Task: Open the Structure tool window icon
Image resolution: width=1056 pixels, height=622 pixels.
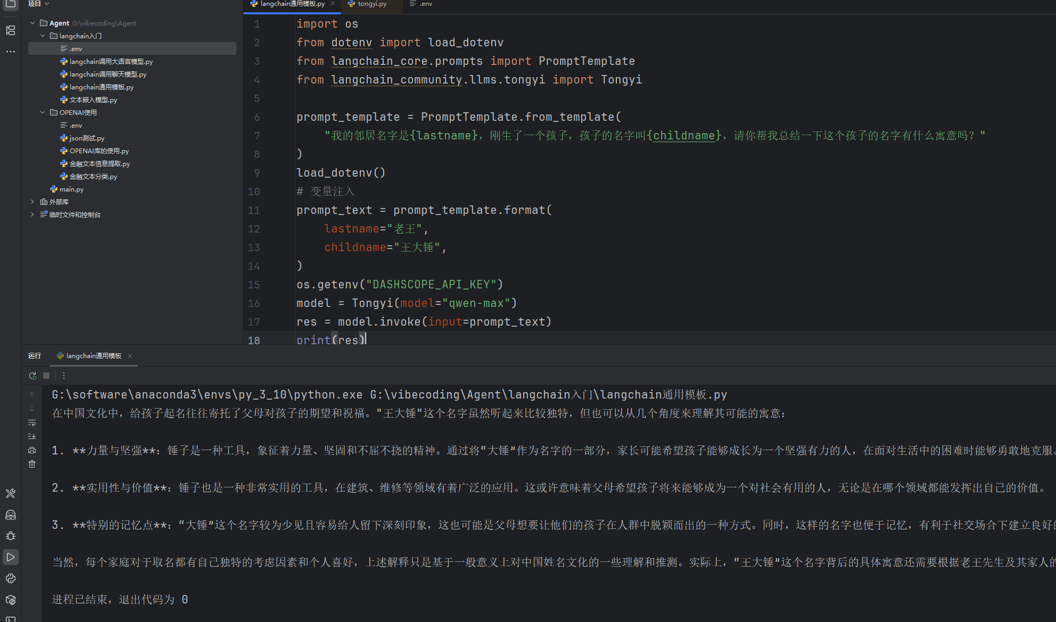Action: (x=11, y=30)
